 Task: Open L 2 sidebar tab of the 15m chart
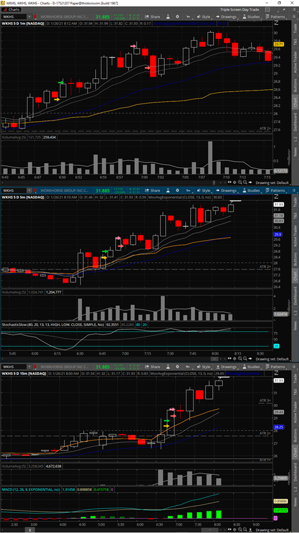tap(295, 488)
